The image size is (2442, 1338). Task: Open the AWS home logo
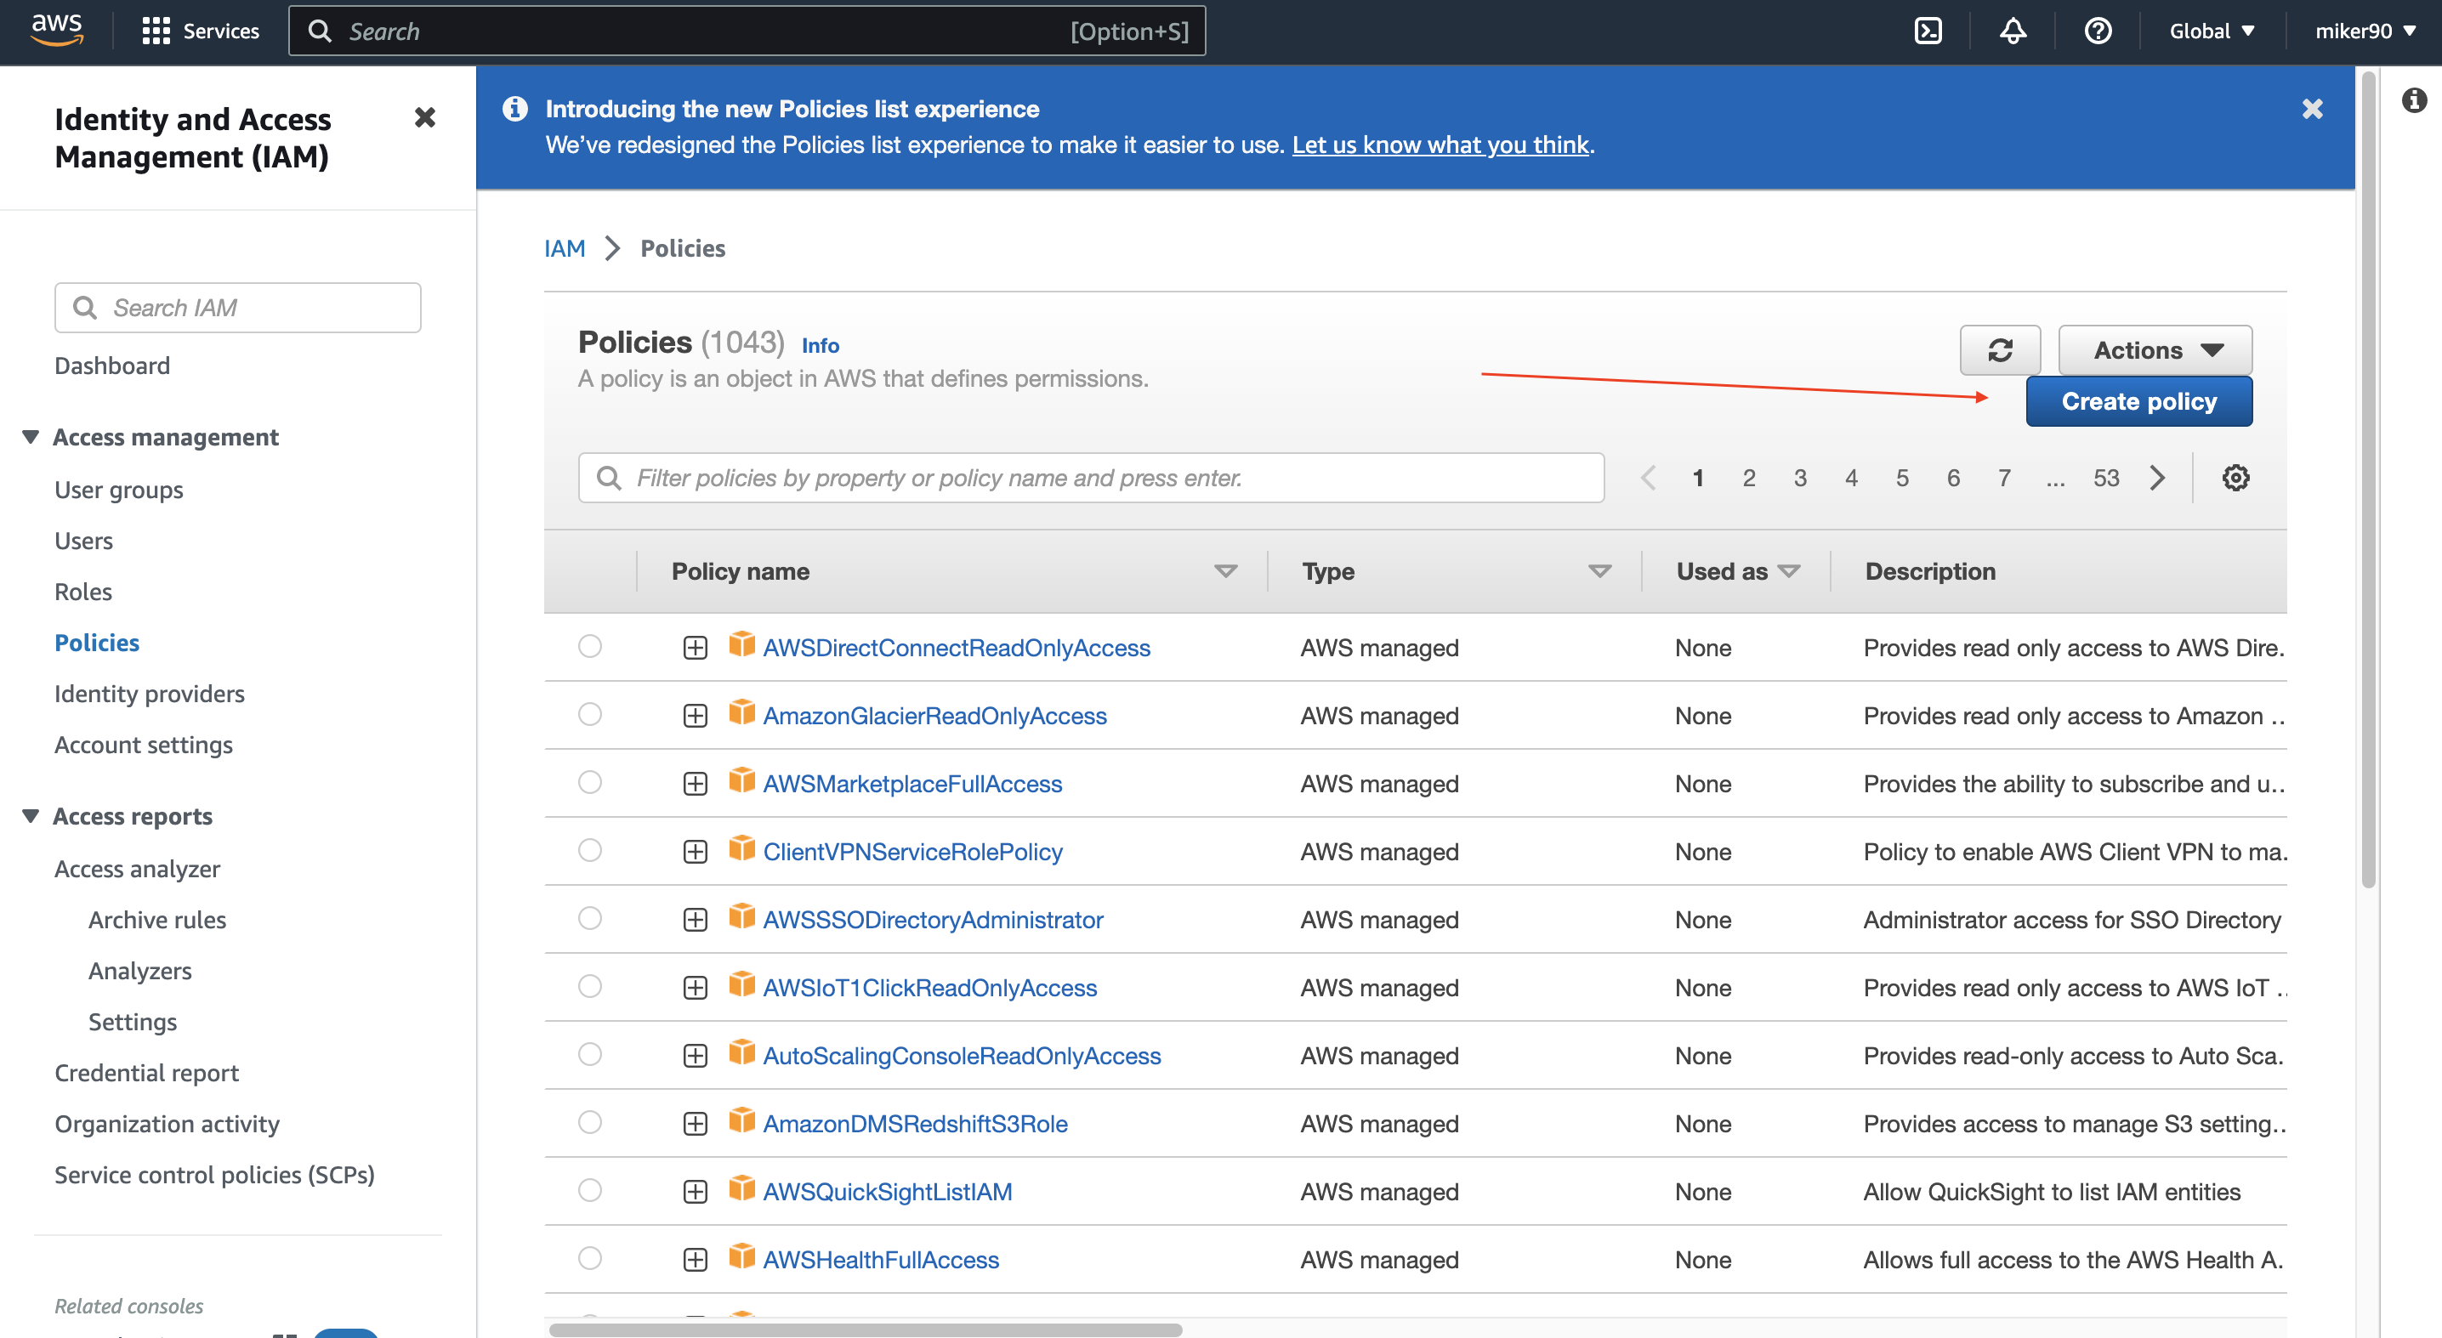pos(57,31)
